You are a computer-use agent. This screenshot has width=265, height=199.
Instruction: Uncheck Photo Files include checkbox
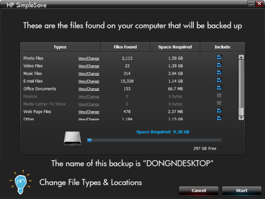219,57
